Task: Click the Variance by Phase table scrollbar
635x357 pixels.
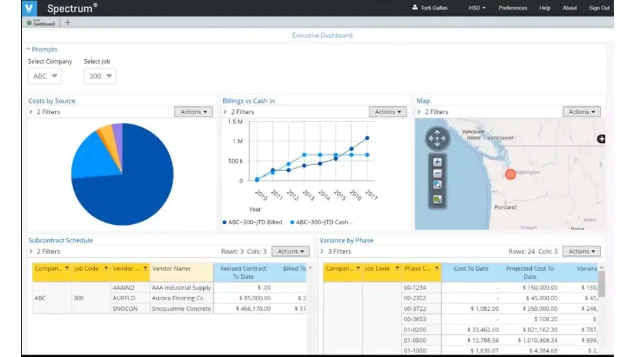Action: 601,284
